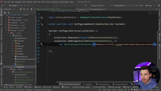Expand the 1.Intro folder
The width and height of the screenshot is (161, 91).
point(6,17)
